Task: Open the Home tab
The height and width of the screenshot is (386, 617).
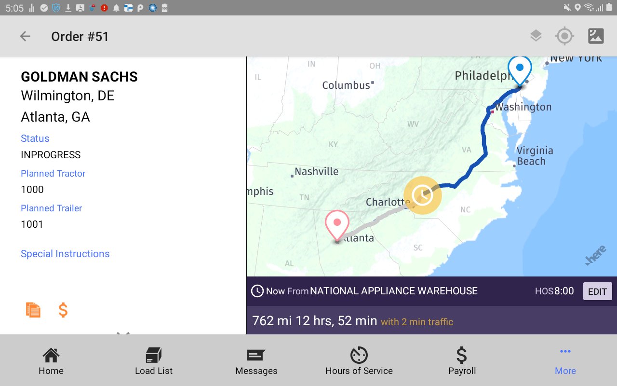Action: (x=51, y=361)
